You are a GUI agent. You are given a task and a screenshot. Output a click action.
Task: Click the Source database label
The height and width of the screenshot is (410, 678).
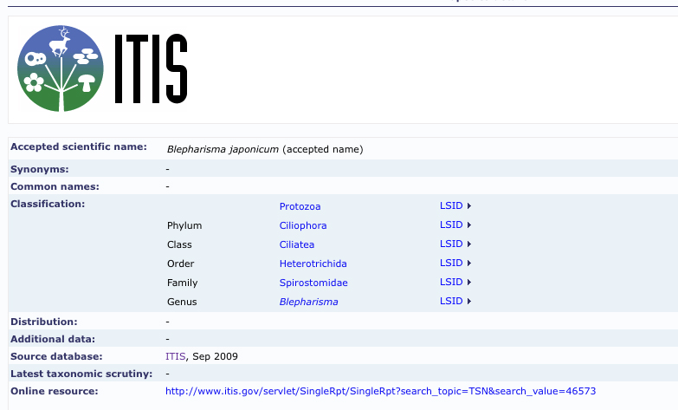click(56, 356)
